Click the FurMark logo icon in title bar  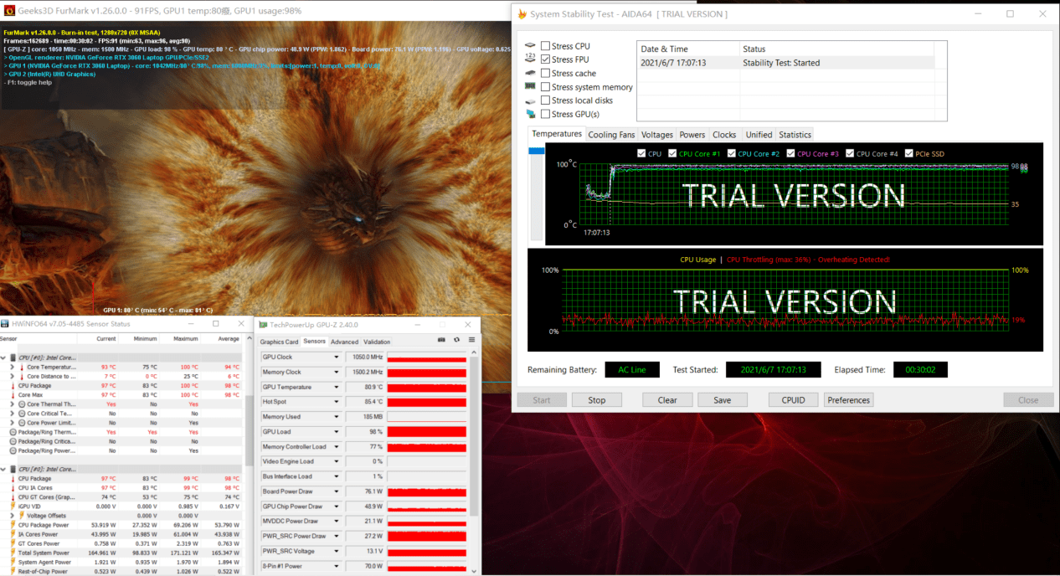click(x=8, y=10)
